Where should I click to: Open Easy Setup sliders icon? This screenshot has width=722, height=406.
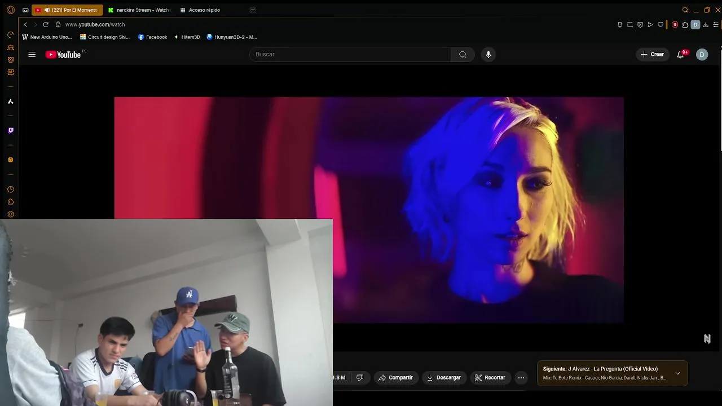(x=716, y=25)
